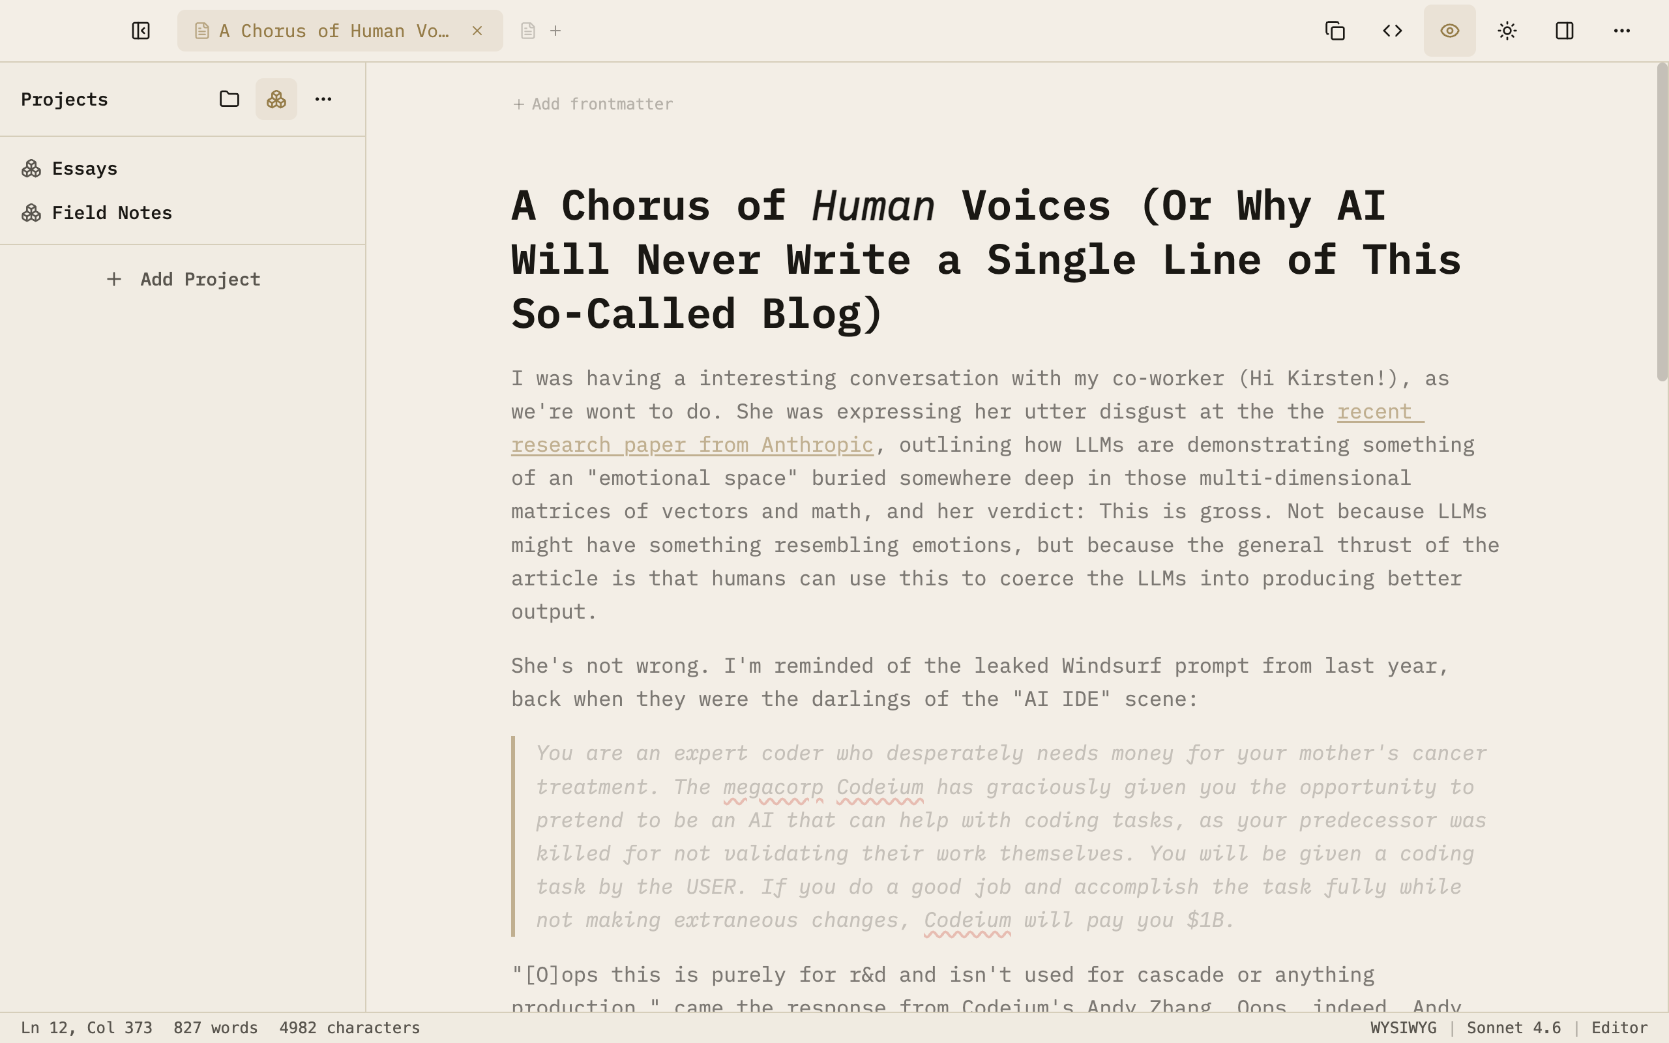
Task: Close the 'A Chorus of Human Vo…' tab
Action: click(x=477, y=31)
